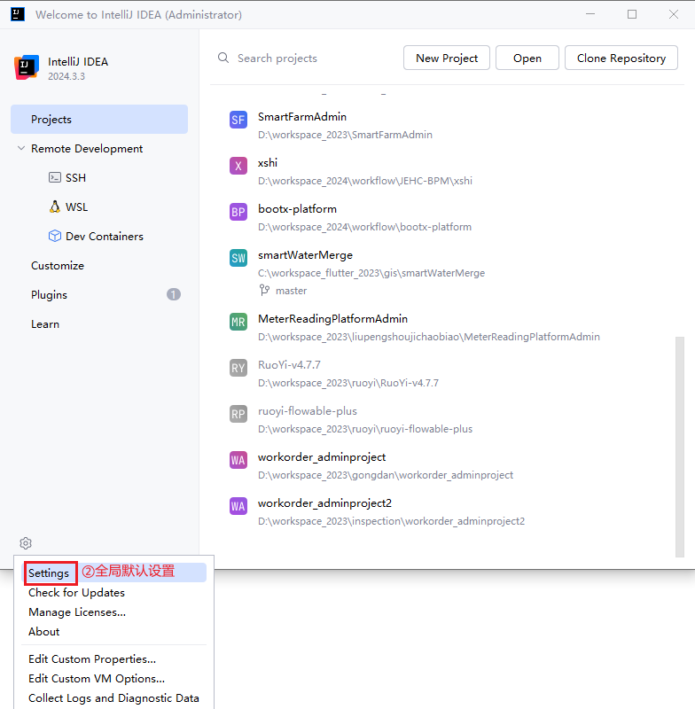Screen dimensions: 695x709
Task: Click the Clone Repository button
Action: (x=621, y=58)
